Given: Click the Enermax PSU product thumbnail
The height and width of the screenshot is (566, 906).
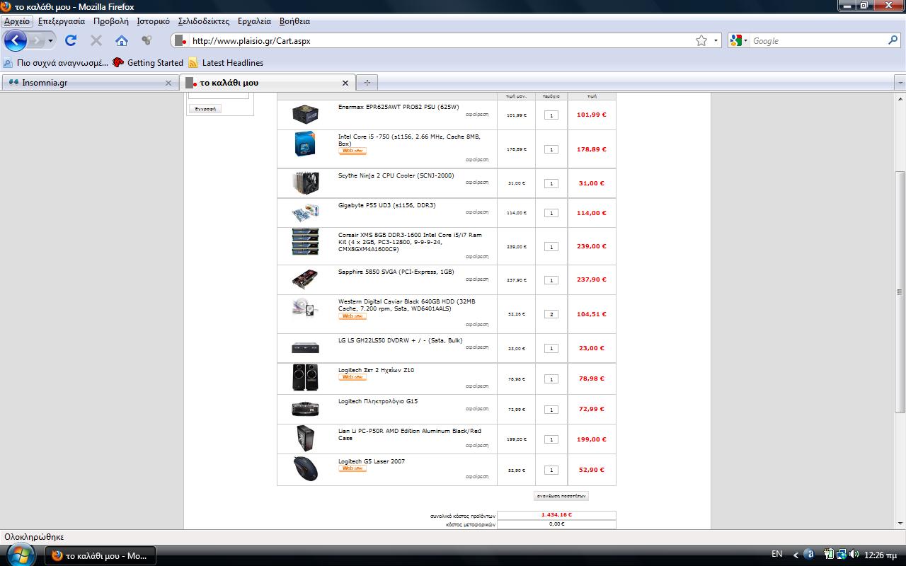Looking at the screenshot, I should pyautogui.click(x=305, y=113).
